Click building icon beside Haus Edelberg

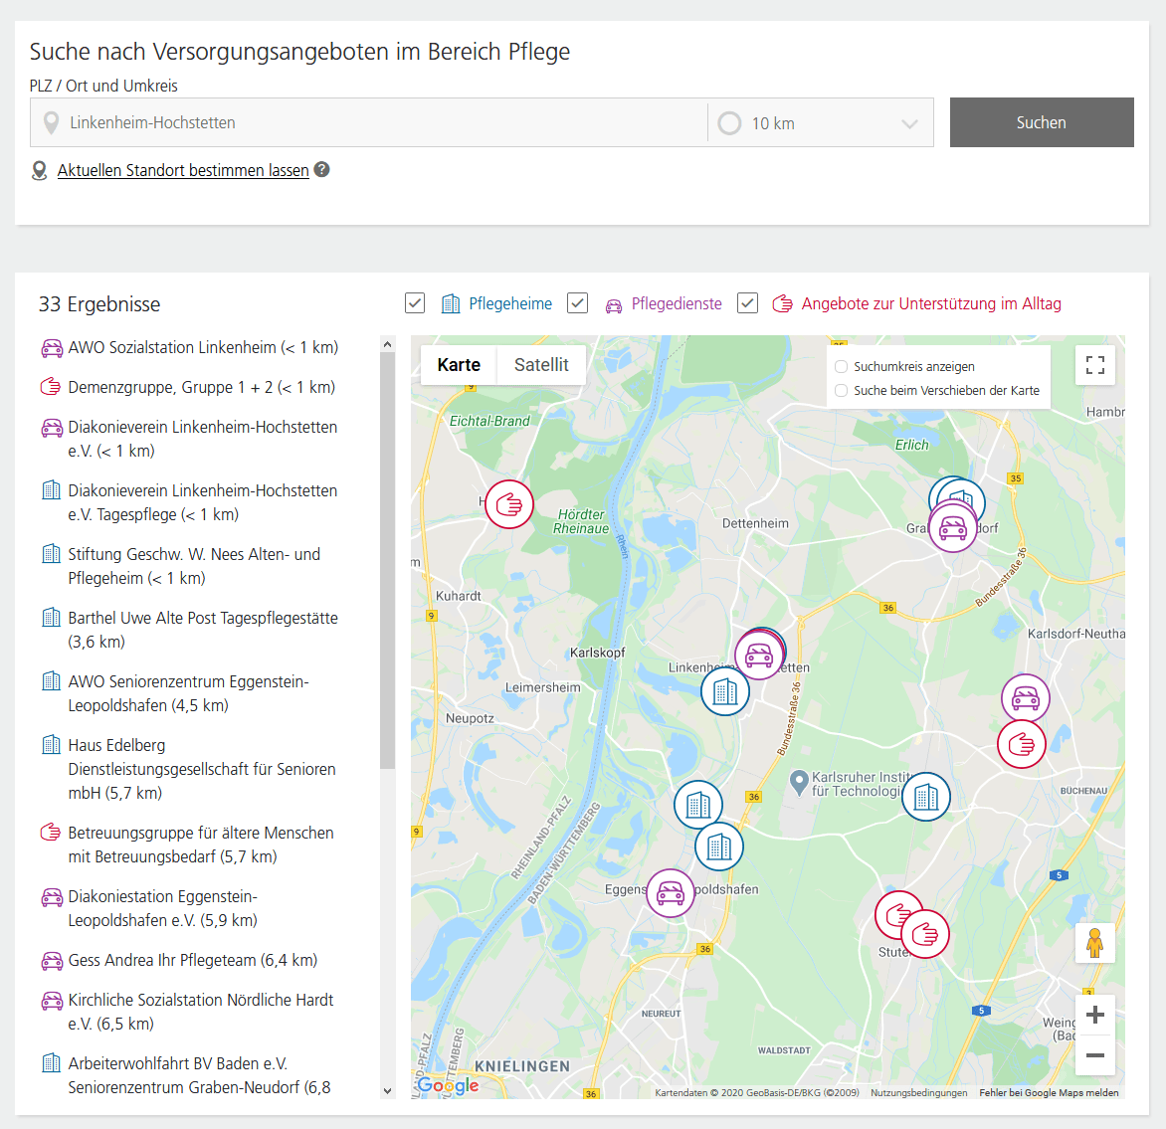click(52, 744)
